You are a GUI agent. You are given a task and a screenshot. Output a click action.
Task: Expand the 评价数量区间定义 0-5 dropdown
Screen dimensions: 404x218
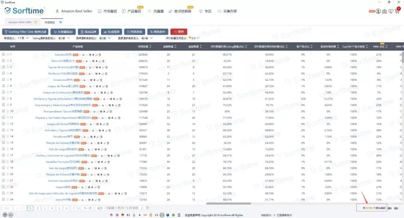pos(198,38)
